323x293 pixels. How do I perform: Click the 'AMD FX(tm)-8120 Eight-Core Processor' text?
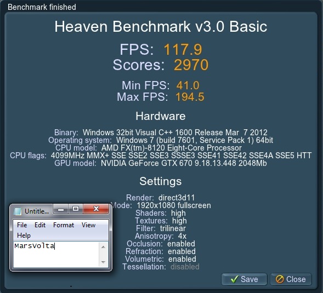tap(172, 148)
